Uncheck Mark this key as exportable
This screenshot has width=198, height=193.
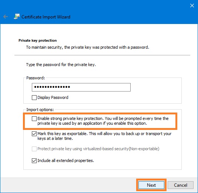click(34, 134)
